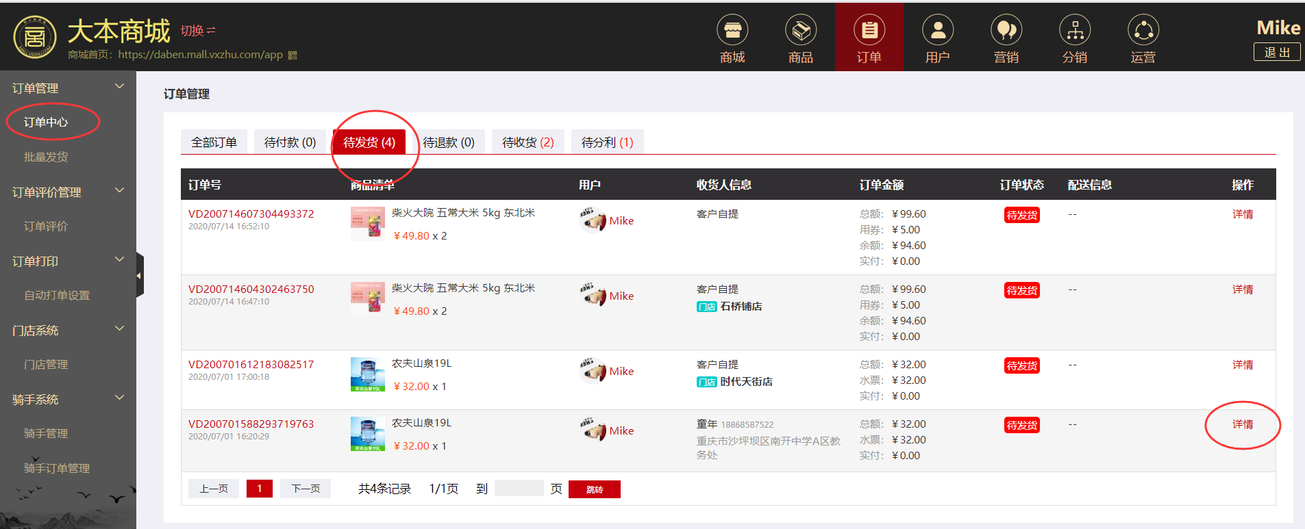
Task: Click the 农夫山泉19L thumbnail in last order
Action: (367, 433)
